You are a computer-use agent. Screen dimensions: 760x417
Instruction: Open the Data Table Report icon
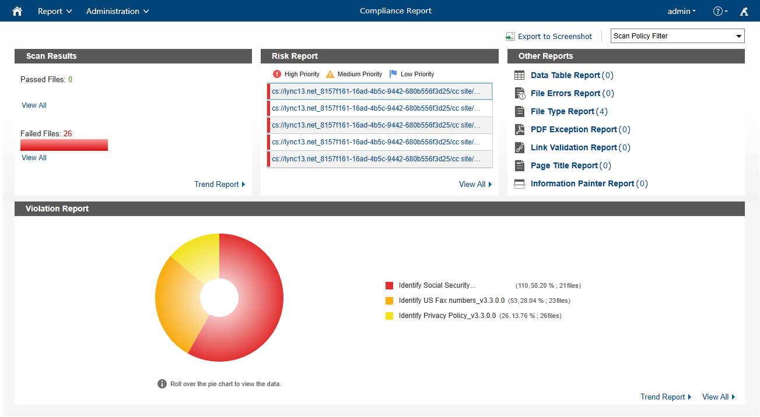pyautogui.click(x=520, y=75)
